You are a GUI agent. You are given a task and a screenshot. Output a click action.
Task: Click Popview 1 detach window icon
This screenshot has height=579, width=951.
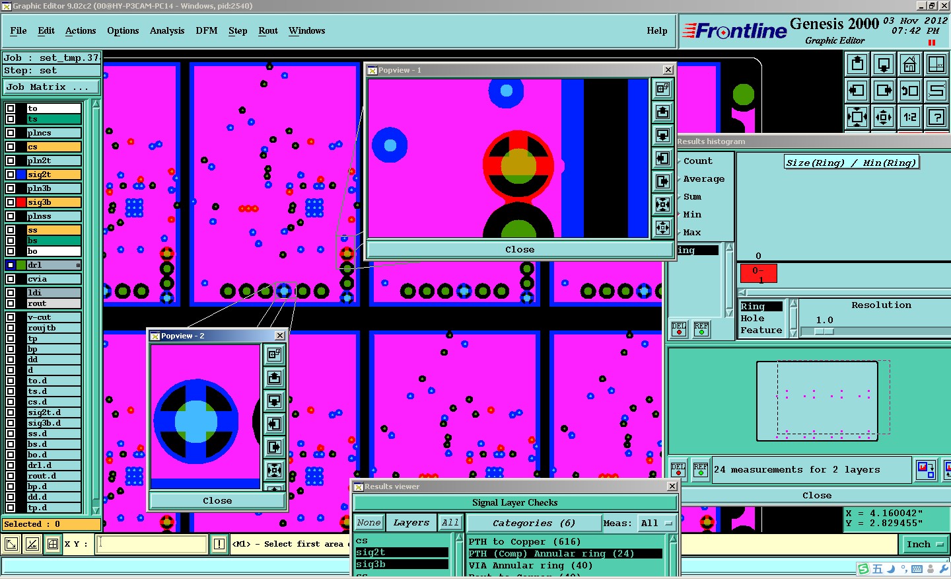(x=663, y=89)
